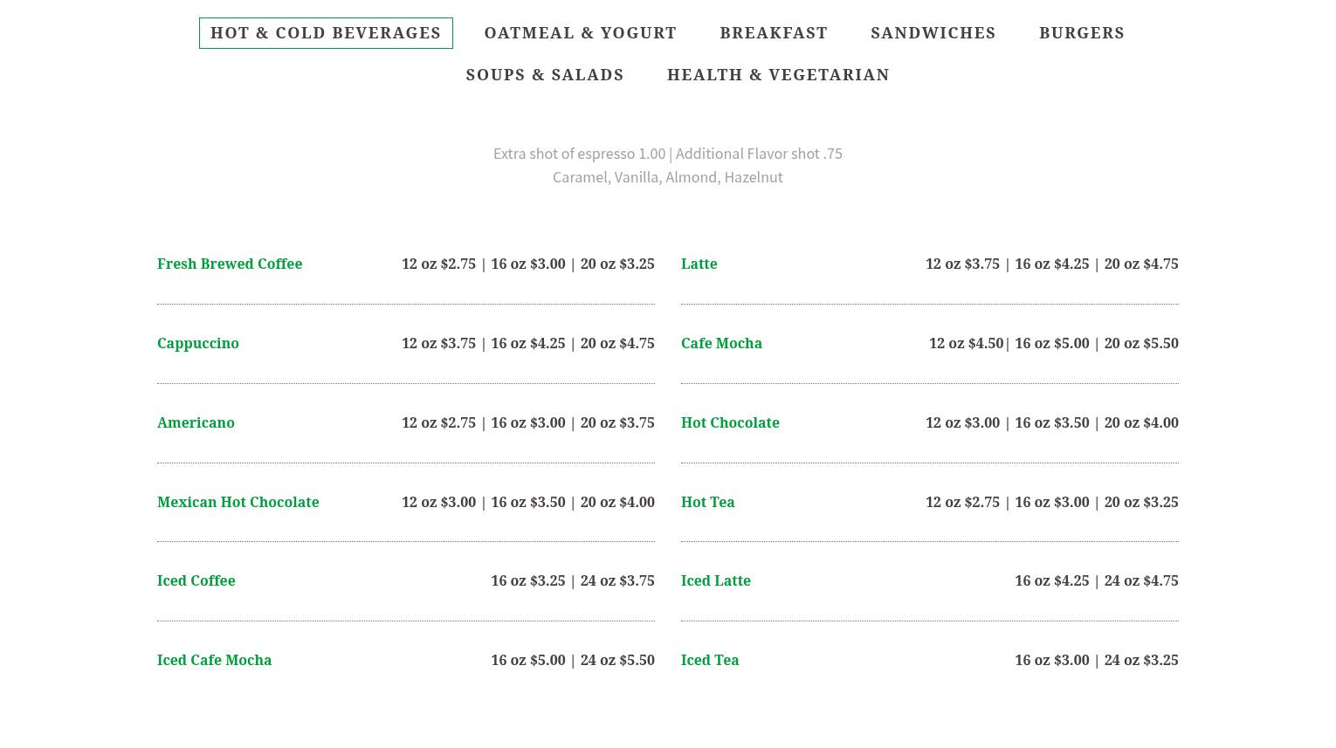The image size is (1336, 748).
Task: Select the Iced Tea item
Action: [710, 660]
